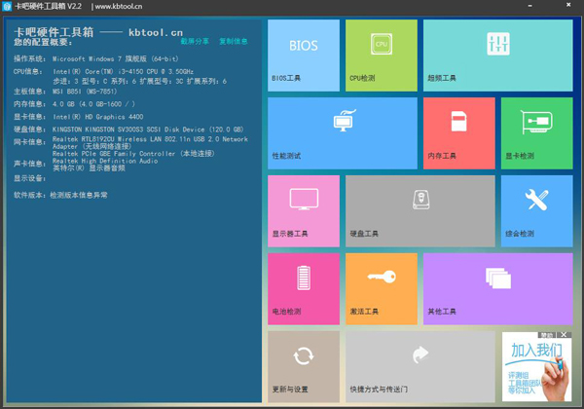584x409 pixels.
Task: Select the MSI B85I (MS-7851) motherboard line
Action: [x=85, y=92]
